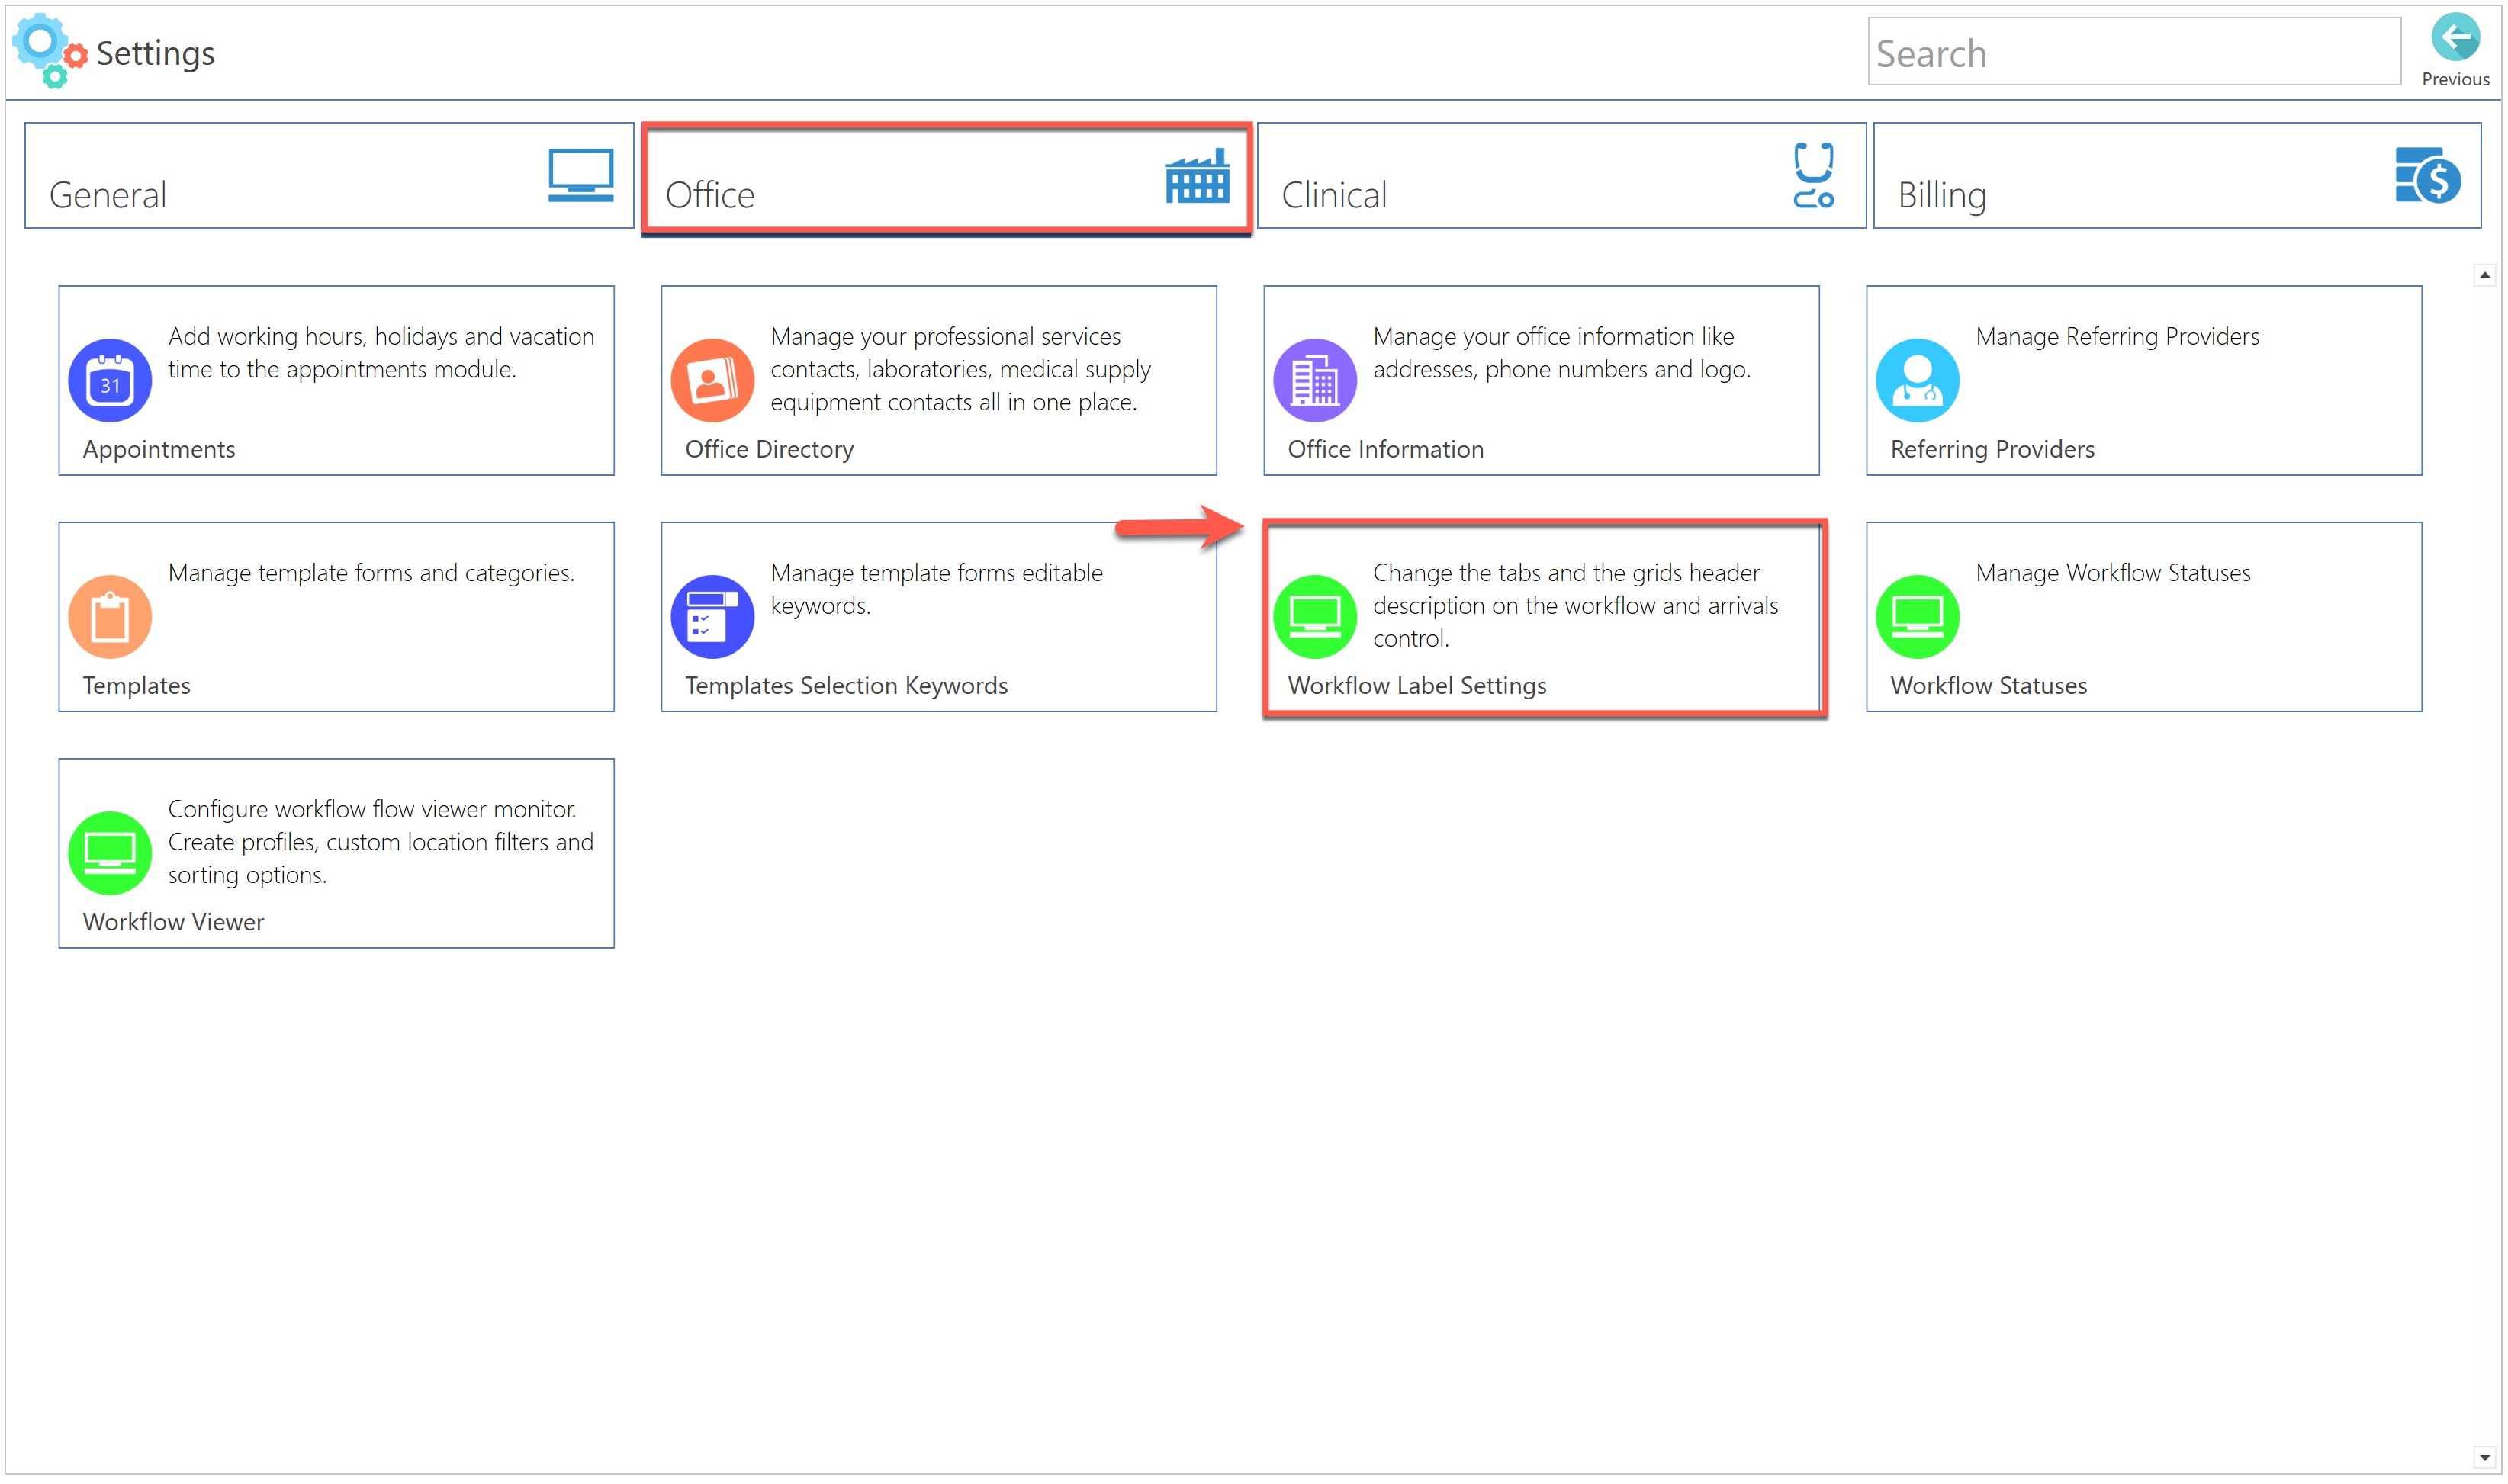Click the Appointments calendar icon
This screenshot has height=1484, width=2508.
tap(110, 381)
